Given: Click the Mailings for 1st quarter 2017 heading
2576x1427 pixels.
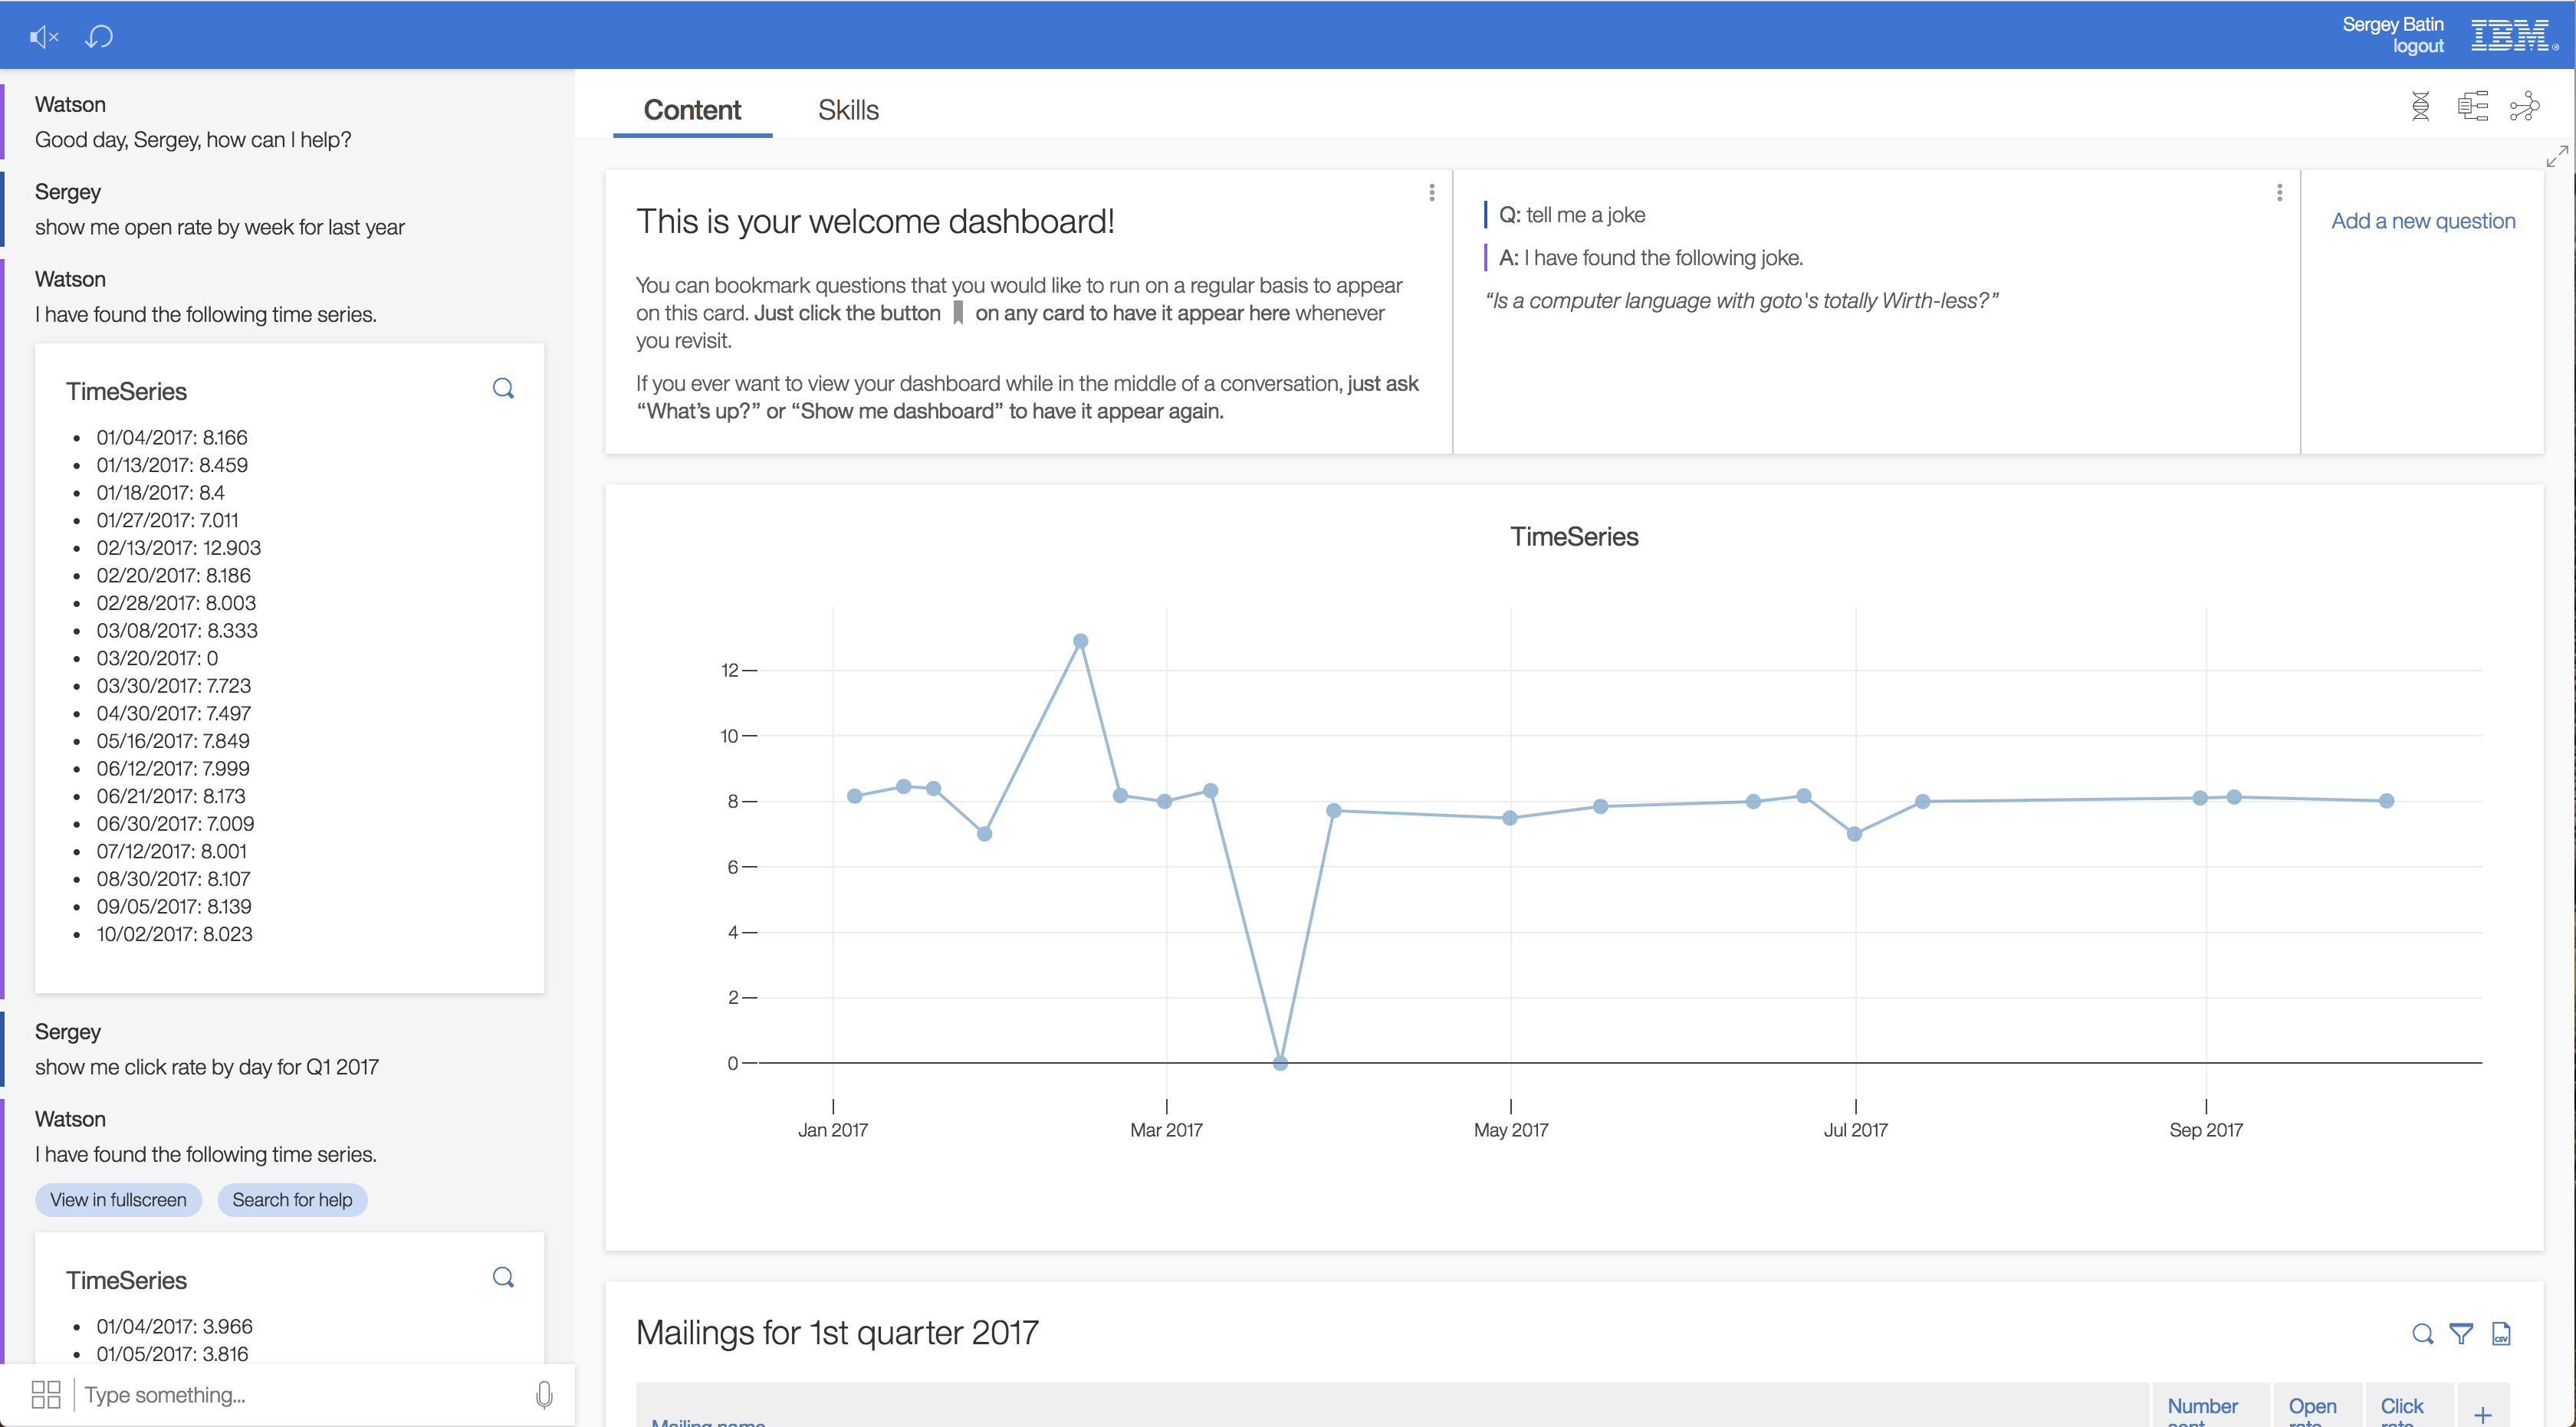Looking at the screenshot, I should pos(837,1333).
